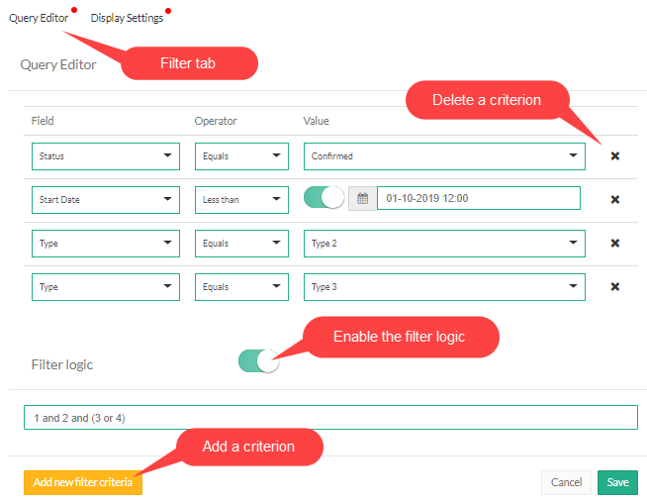
Task: Open the Status field dropdown
Action: (105, 156)
